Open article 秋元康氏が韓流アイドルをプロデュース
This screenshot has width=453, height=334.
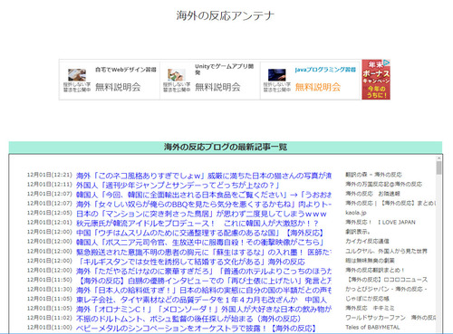click(198, 224)
